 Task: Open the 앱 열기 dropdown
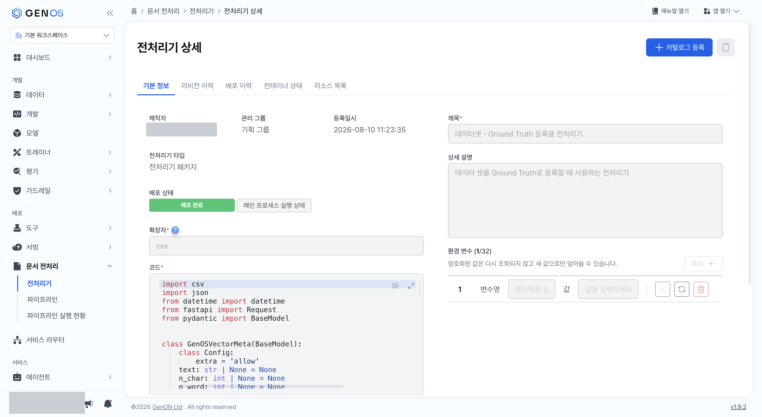(x=721, y=11)
